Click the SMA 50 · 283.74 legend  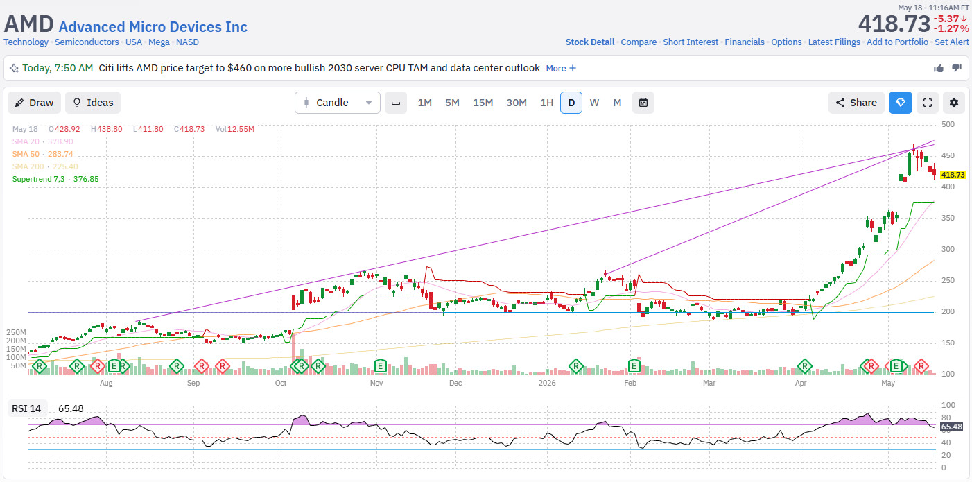[x=42, y=154]
